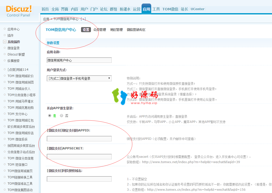
Task: Open TOM微信集团活动 in sidebar
Action: click(x=20, y=190)
